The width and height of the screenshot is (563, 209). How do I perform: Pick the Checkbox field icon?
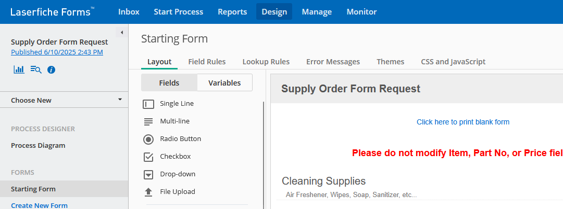148,157
